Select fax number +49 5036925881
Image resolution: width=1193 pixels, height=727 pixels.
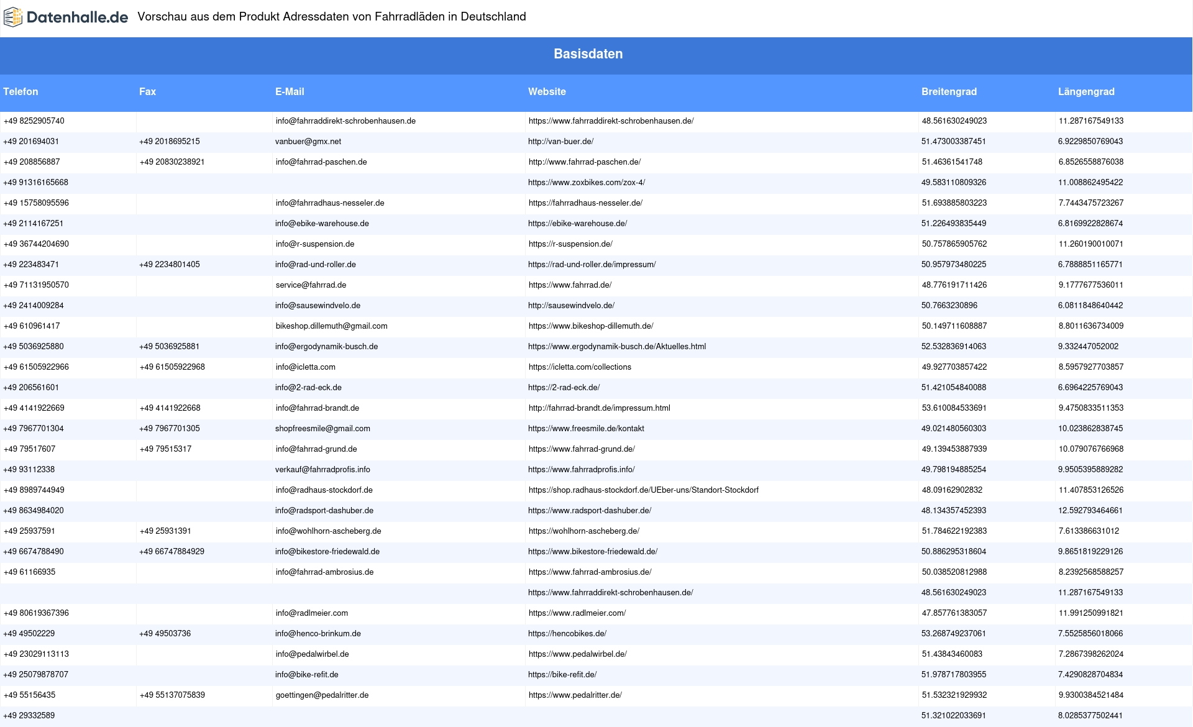click(x=170, y=347)
